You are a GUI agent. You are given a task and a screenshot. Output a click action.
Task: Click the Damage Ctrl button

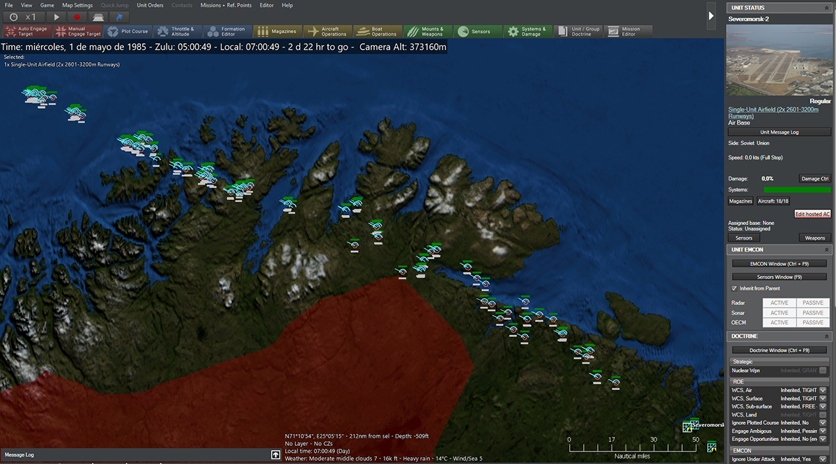[814, 179]
